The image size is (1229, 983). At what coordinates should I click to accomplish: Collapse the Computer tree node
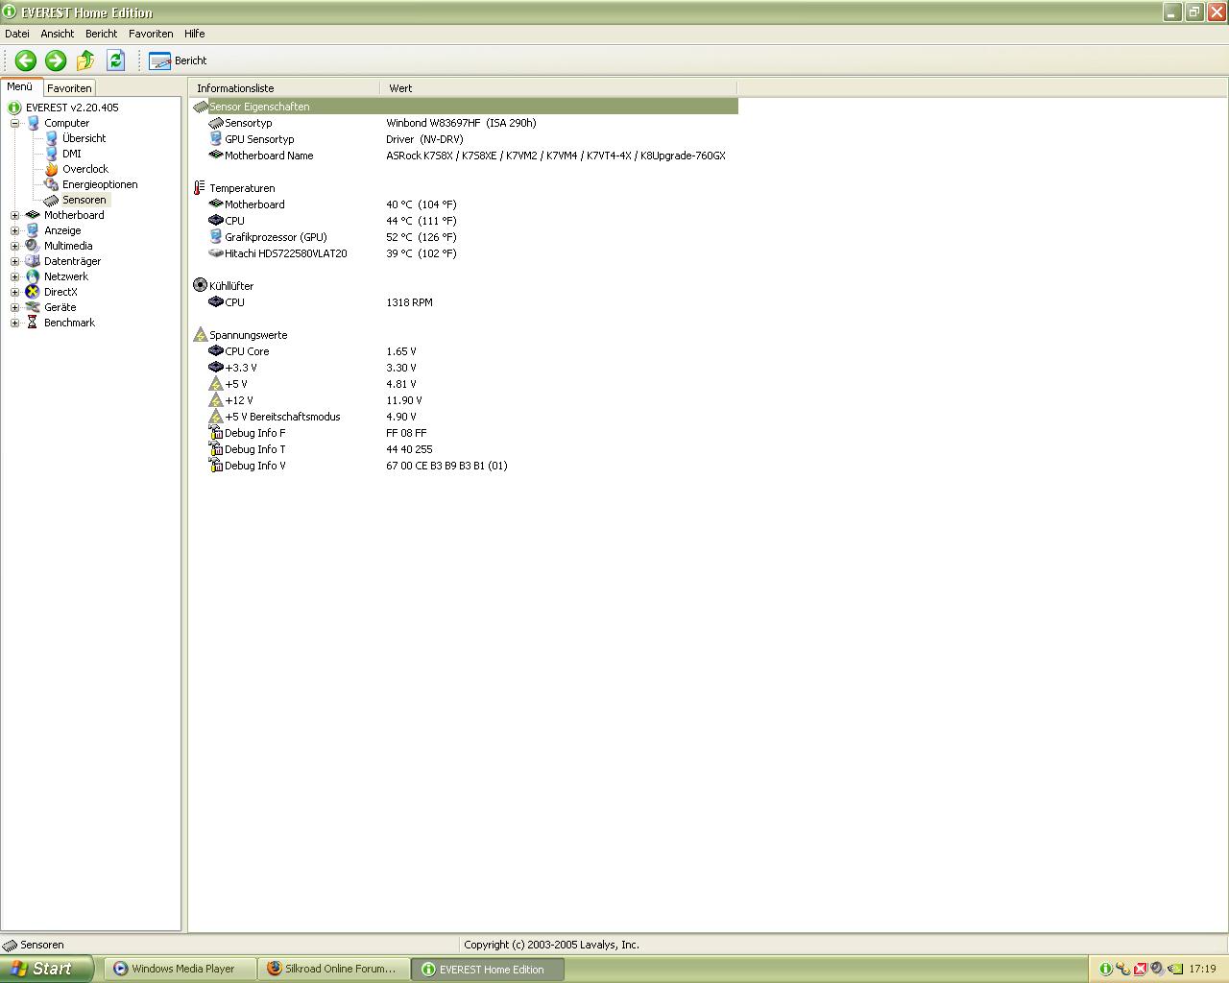point(14,123)
